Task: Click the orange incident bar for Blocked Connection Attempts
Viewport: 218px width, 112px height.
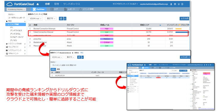Action: point(178,29)
